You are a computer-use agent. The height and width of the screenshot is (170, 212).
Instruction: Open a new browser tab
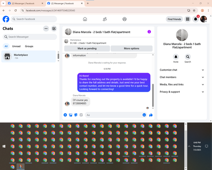88,3
